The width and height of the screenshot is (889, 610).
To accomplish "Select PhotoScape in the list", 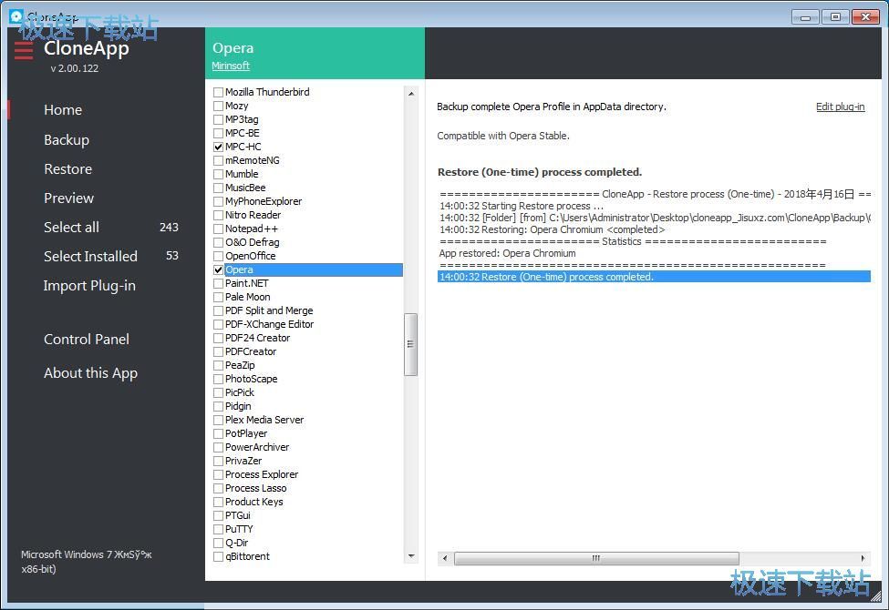I will pyautogui.click(x=251, y=379).
